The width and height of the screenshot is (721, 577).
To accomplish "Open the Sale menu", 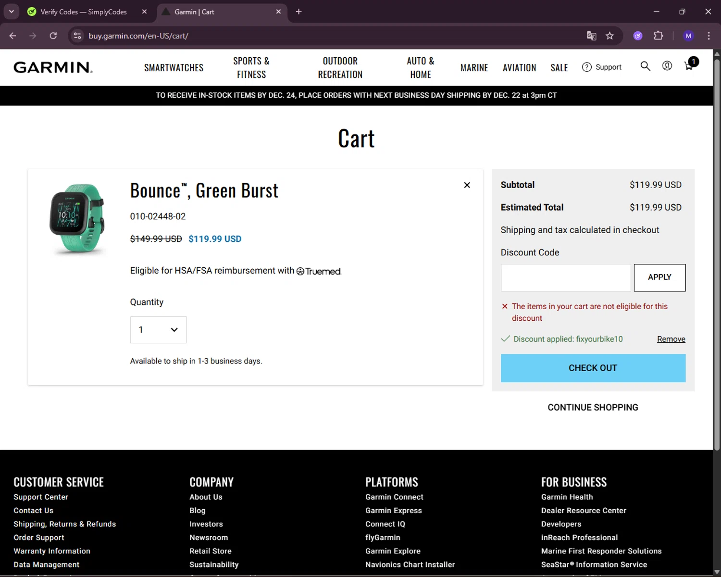I will pos(559,68).
